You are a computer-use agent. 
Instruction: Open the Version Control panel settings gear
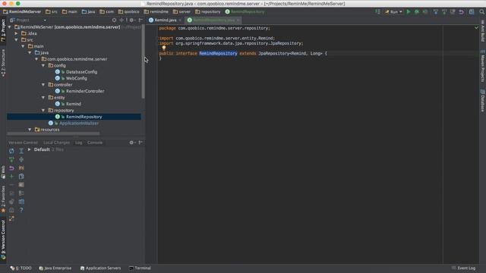click(131, 143)
